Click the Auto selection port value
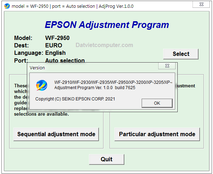 (x=65, y=60)
